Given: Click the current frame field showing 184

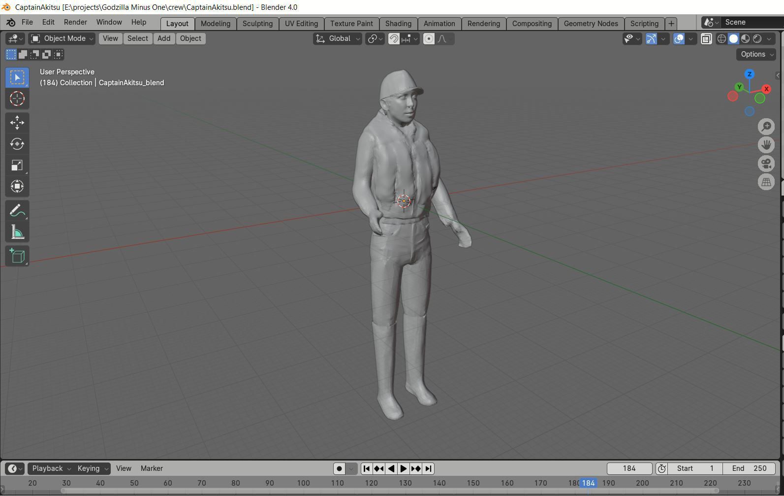Looking at the screenshot, I should 629,468.
